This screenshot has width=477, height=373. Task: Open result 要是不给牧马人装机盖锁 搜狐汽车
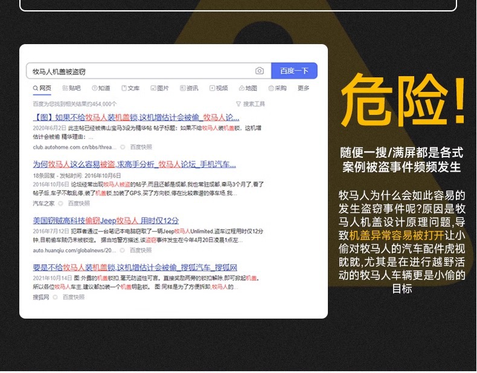pyautogui.click(x=135, y=267)
